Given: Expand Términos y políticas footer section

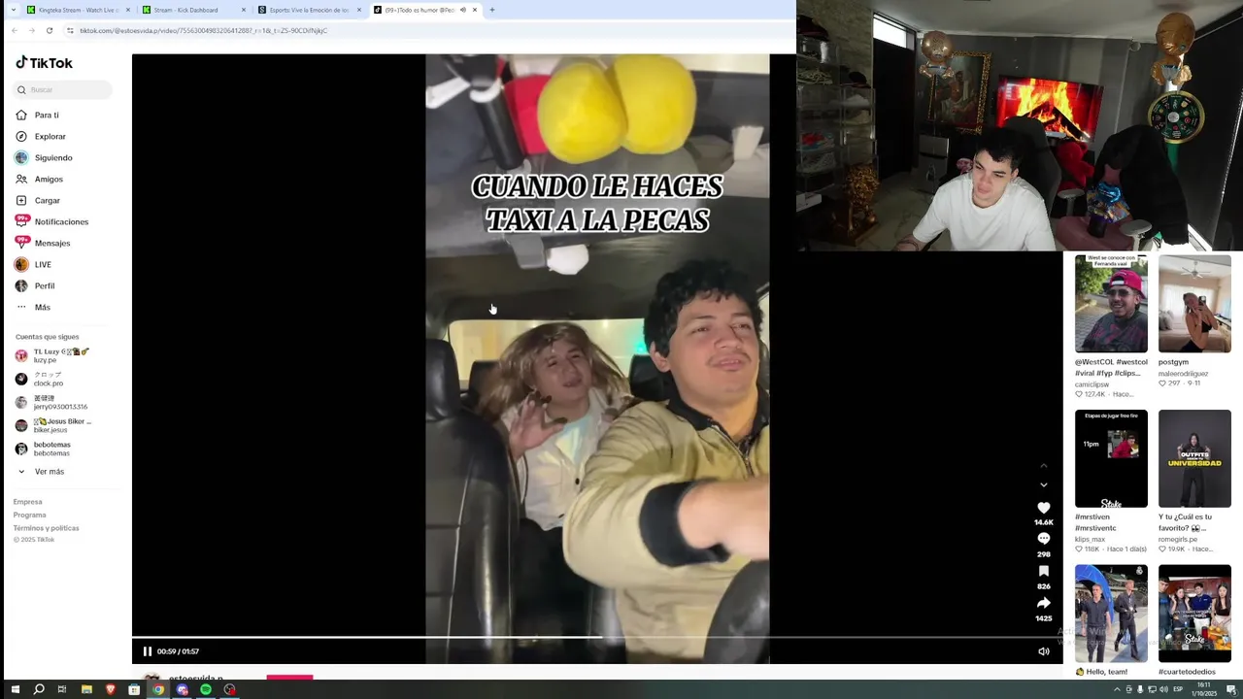Looking at the screenshot, I should 46,527.
